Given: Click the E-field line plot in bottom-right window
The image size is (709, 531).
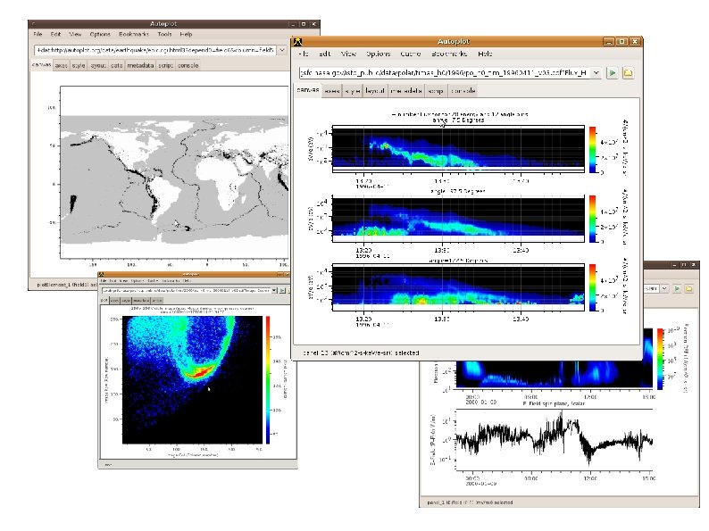Looking at the screenshot, I should pyautogui.click(x=555, y=440).
